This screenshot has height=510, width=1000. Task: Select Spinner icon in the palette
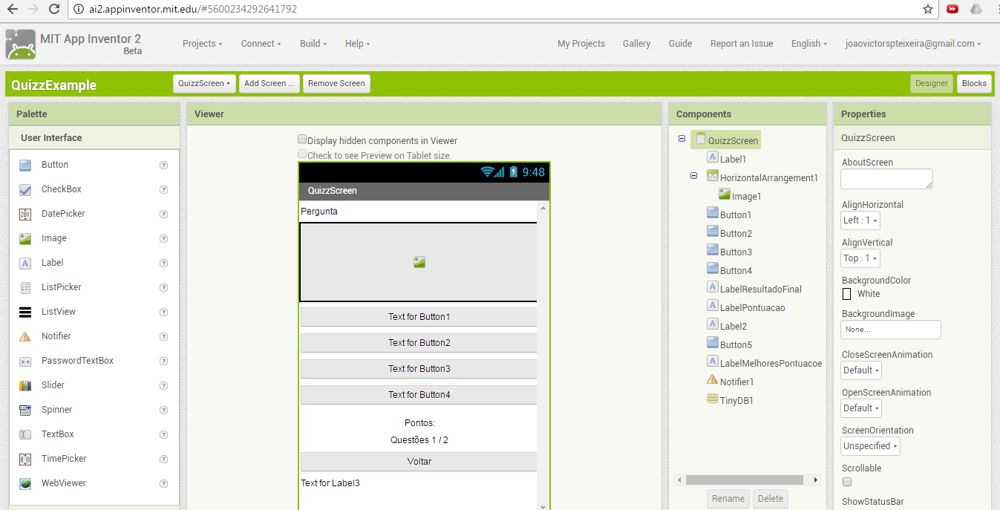click(25, 410)
